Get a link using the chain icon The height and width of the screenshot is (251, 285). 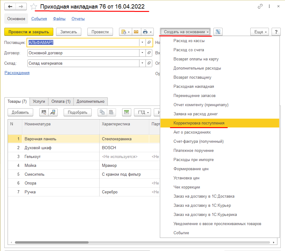pyautogui.click(x=260, y=6)
